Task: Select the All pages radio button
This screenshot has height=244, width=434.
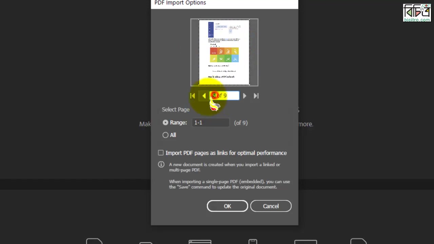Action: coord(165,135)
